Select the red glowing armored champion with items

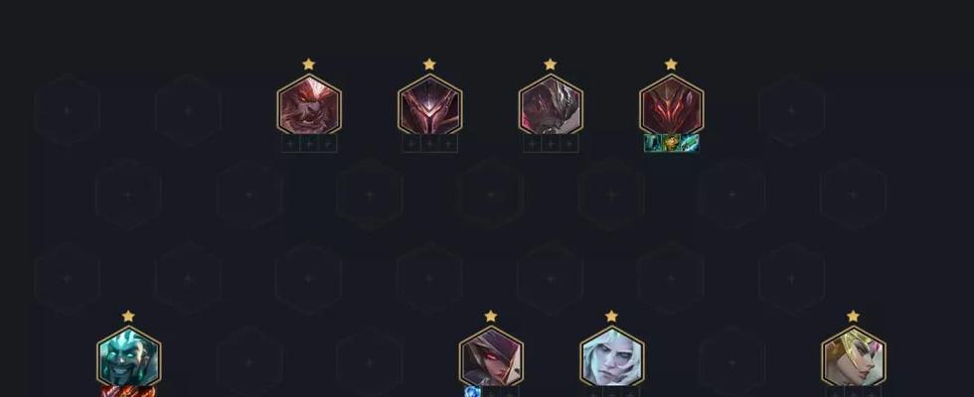pyautogui.click(x=672, y=104)
